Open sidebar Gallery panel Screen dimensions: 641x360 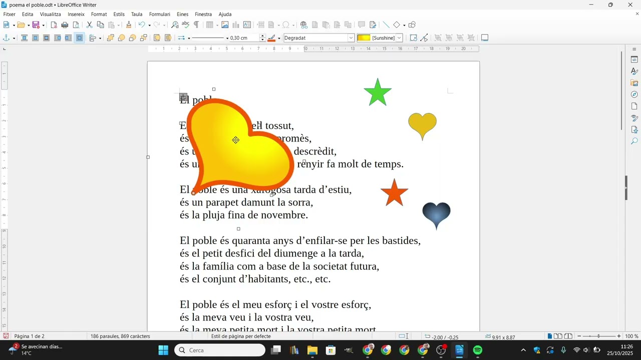(x=634, y=83)
